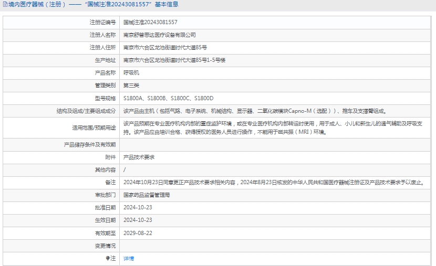
Task: Open the 详情 link in the bottom row
Action: click(128, 258)
